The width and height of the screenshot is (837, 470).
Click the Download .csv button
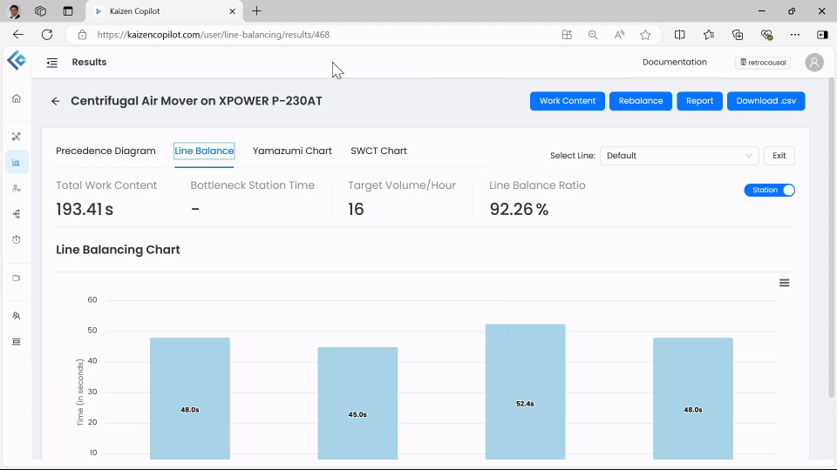(766, 101)
